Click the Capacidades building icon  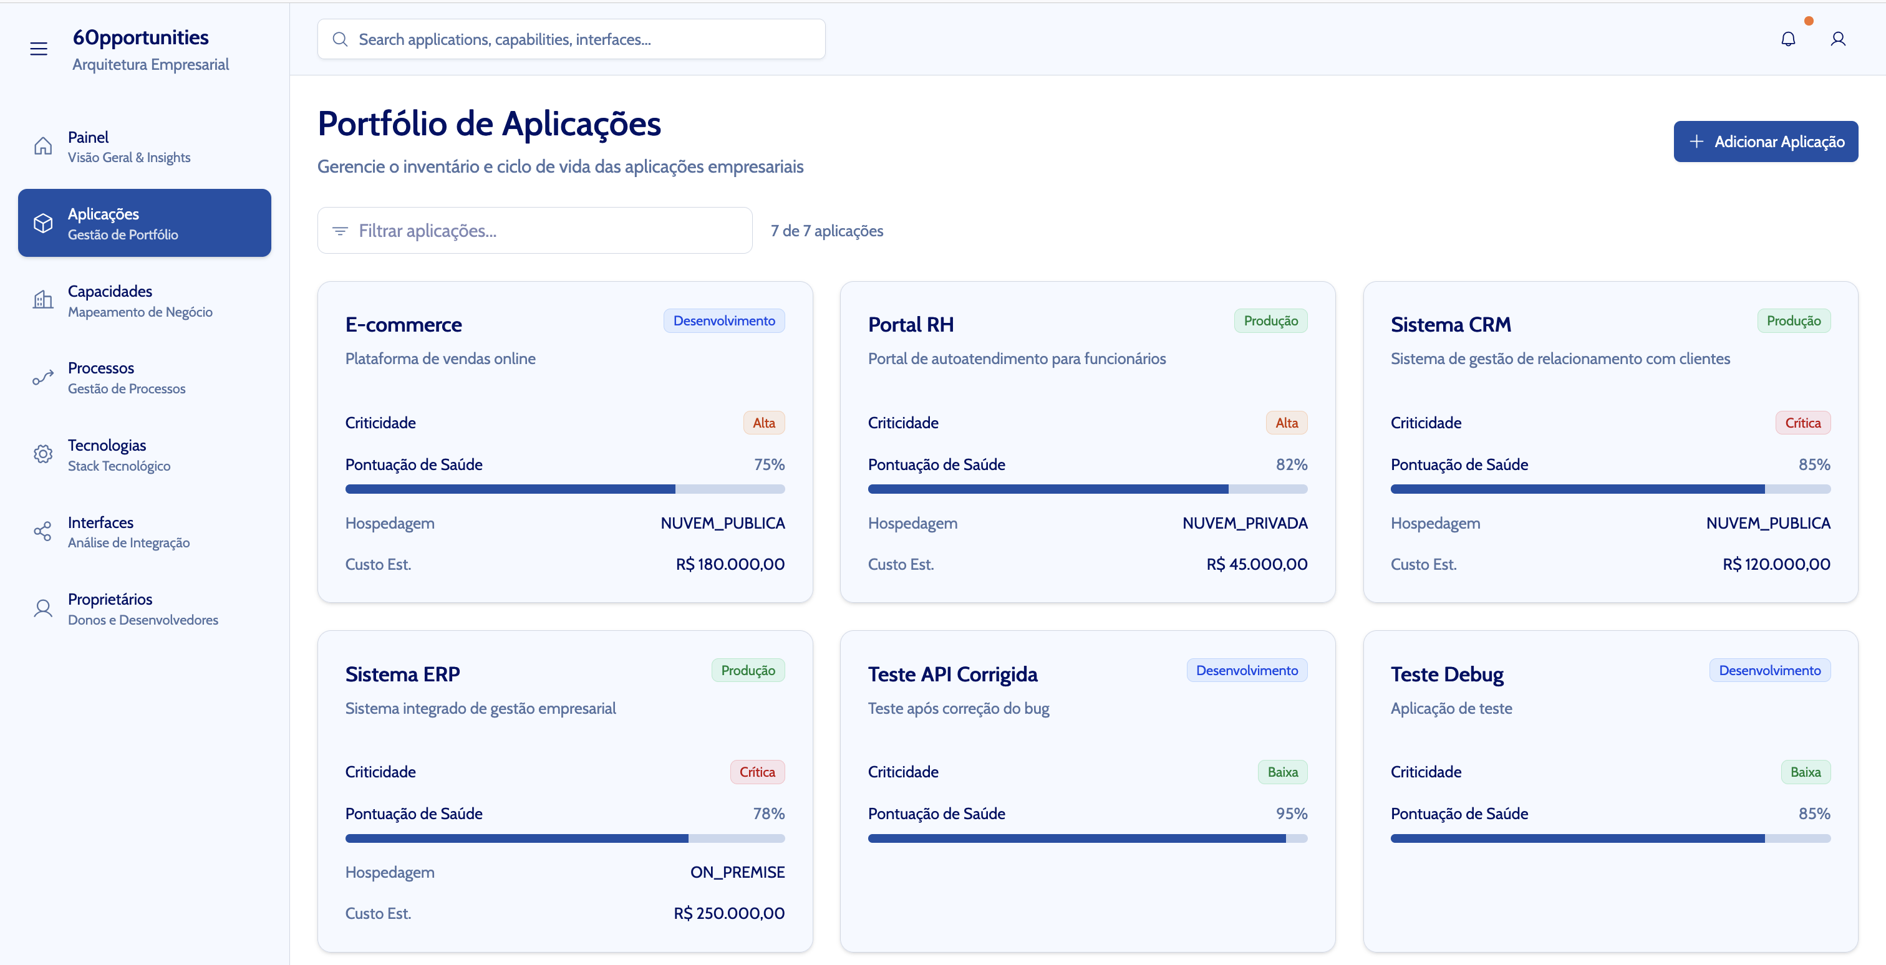coord(43,300)
